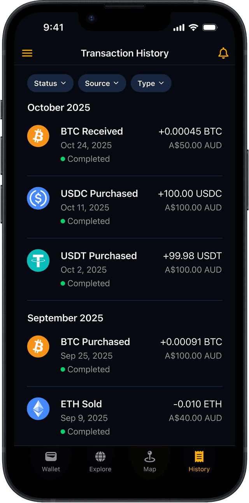
Task: Tap the +0.00091 BTC amount
Action: point(191,342)
